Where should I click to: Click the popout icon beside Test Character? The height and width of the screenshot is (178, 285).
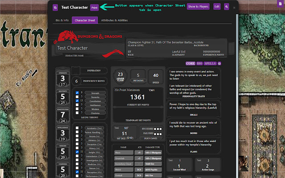[x=55, y=7]
